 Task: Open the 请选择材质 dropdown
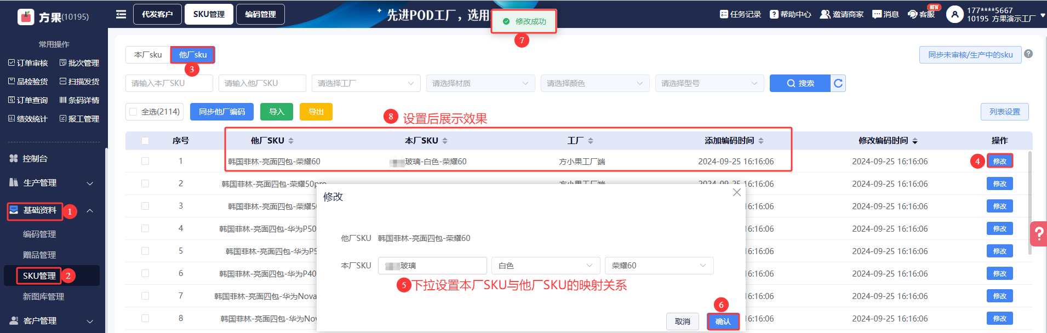[480, 83]
